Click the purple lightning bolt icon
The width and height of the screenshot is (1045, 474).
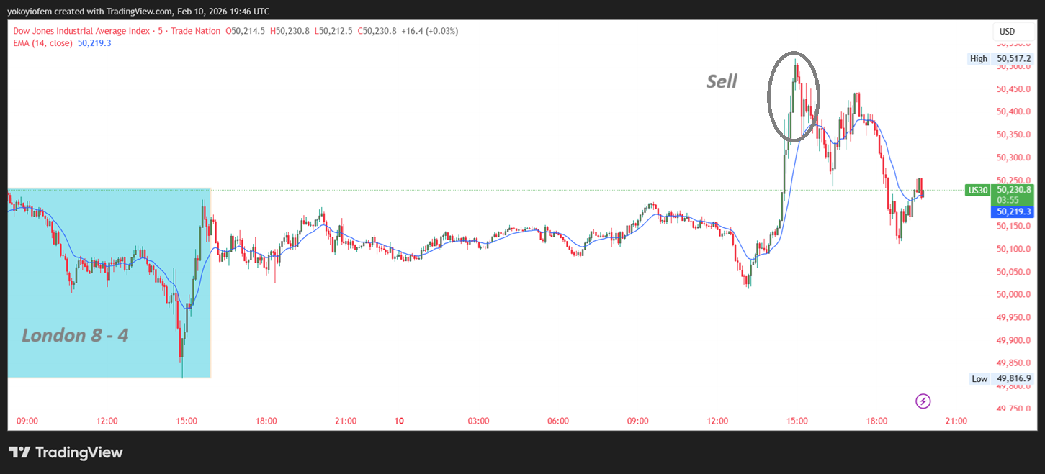point(923,401)
